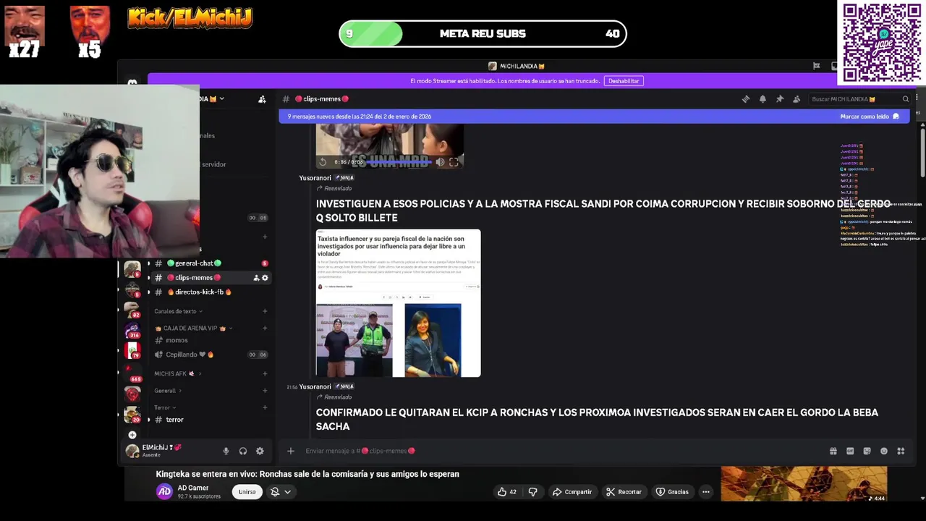Click META REU SUBS progress bar
This screenshot has height=521, width=926.
483,33
